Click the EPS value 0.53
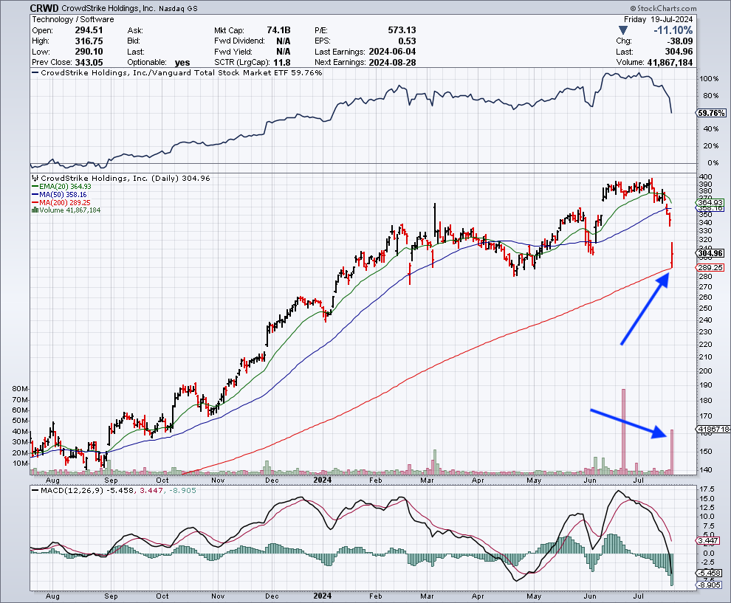This screenshot has height=603, width=731. point(407,41)
